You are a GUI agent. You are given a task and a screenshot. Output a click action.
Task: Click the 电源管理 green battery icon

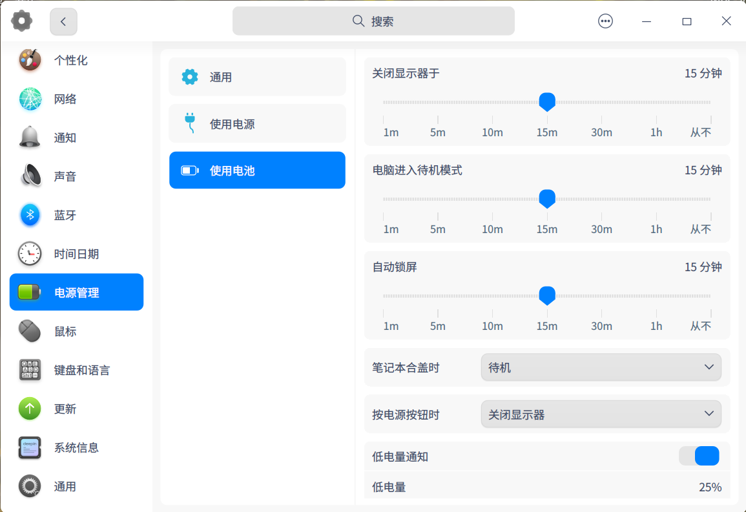click(x=30, y=292)
